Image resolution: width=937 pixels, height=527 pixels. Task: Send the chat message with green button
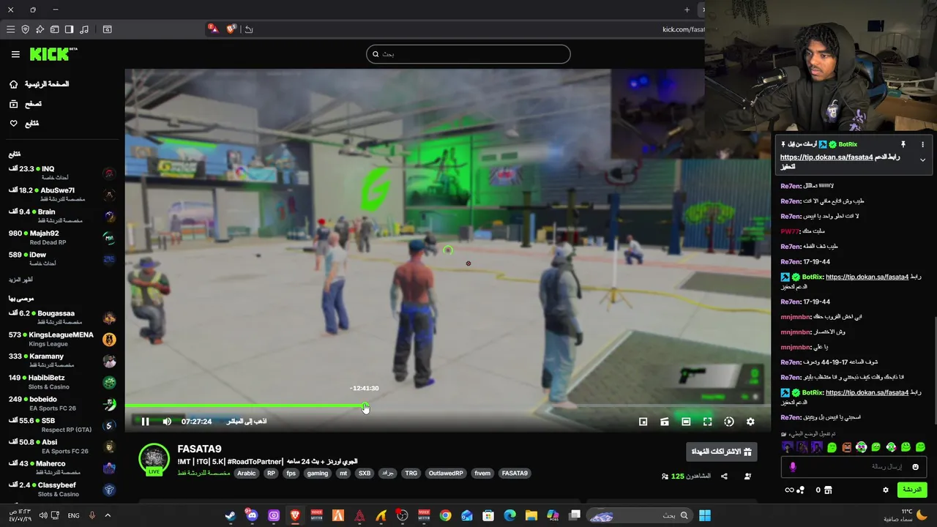911,490
